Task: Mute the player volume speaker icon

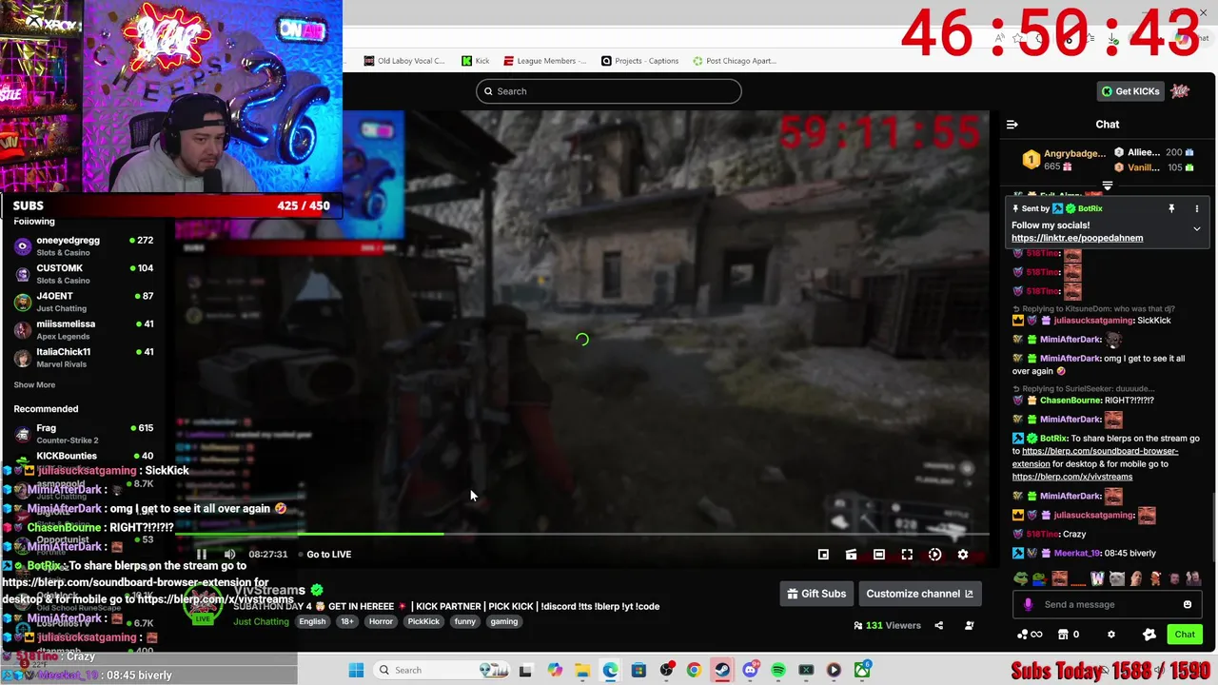Action: [x=229, y=555]
